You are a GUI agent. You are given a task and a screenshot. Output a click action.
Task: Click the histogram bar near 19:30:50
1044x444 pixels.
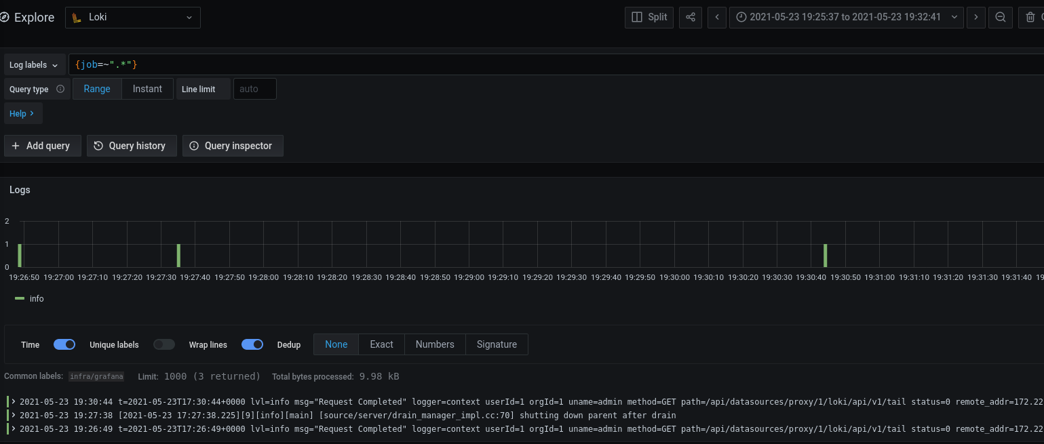[826, 256]
